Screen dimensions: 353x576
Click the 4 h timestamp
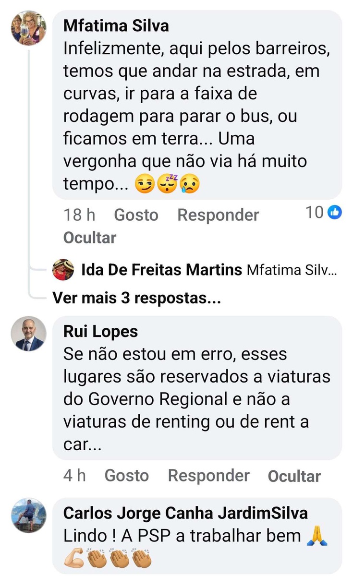coord(74,476)
